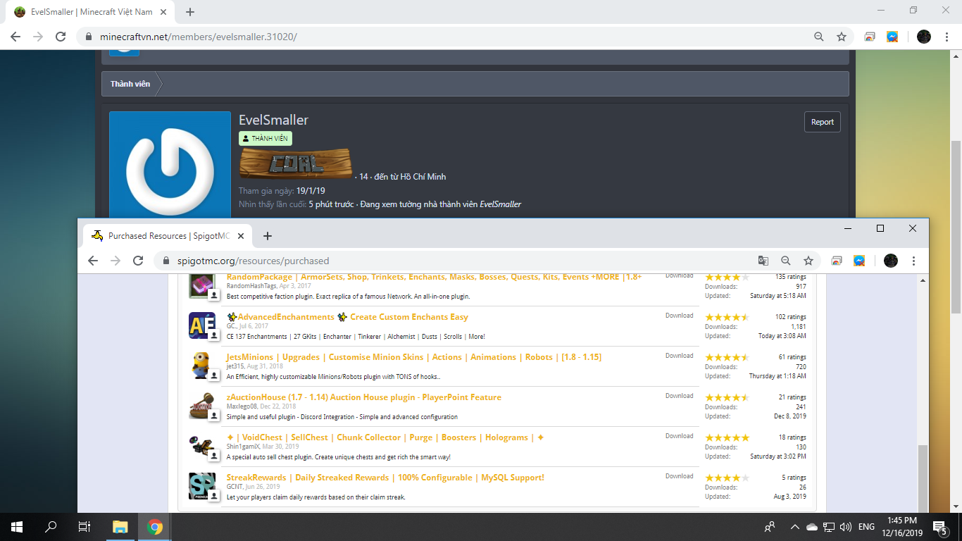Open the RandomPackage resource title link
The height and width of the screenshot is (541, 962).
(435, 277)
